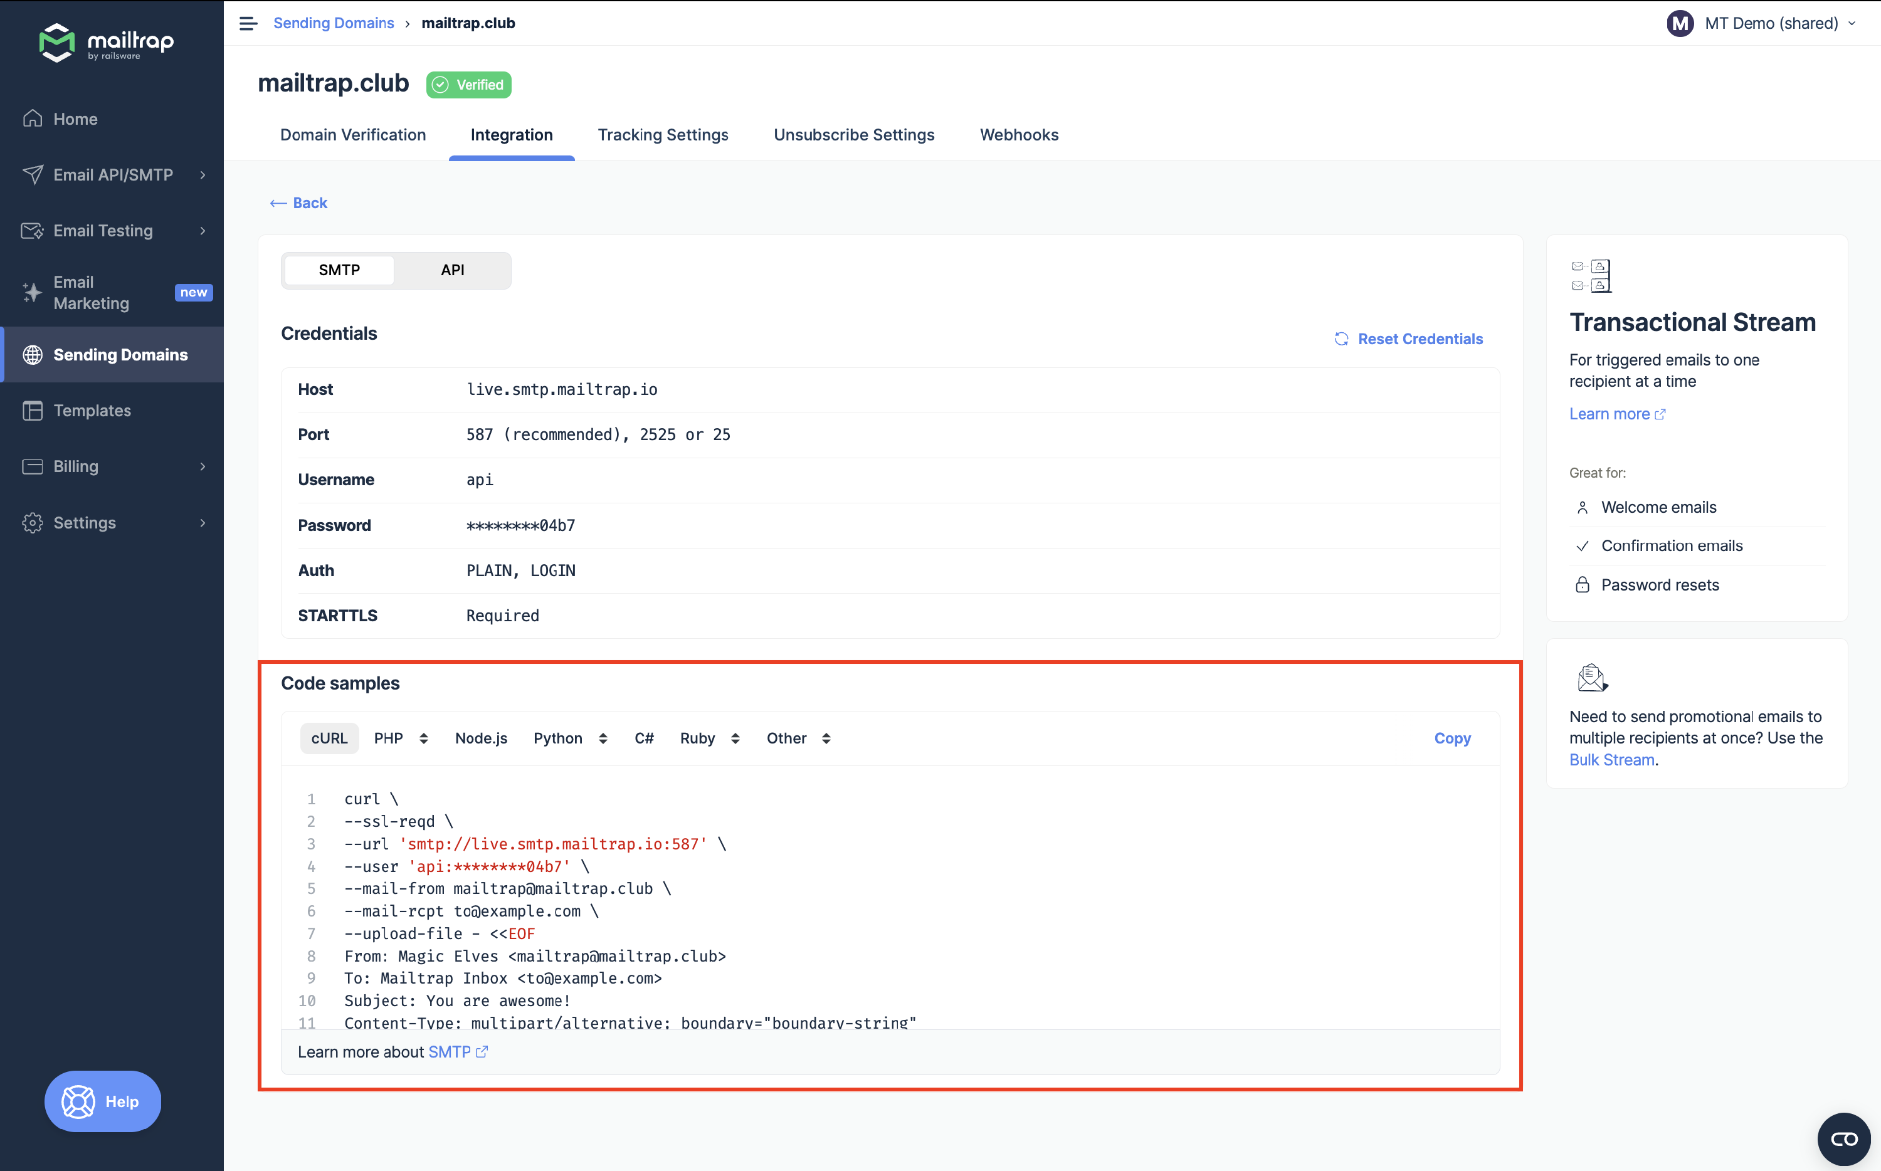
Task: Click the Reset Credentials refresh icon
Action: click(x=1342, y=339)
